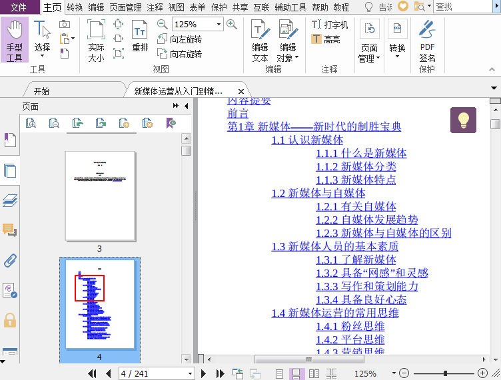Open link 1.3.4 具备良好心态

(361, 299)
